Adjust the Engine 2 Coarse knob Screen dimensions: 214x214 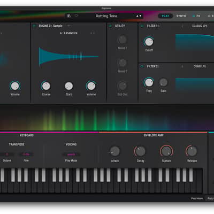click(46, 86)
